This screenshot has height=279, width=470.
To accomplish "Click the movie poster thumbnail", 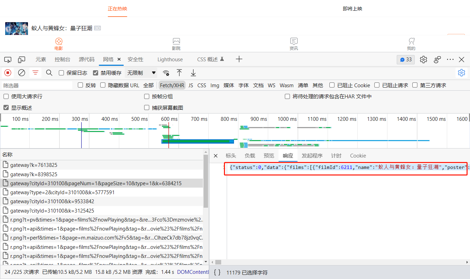I will pyautogui.click(x=17, y=29).
